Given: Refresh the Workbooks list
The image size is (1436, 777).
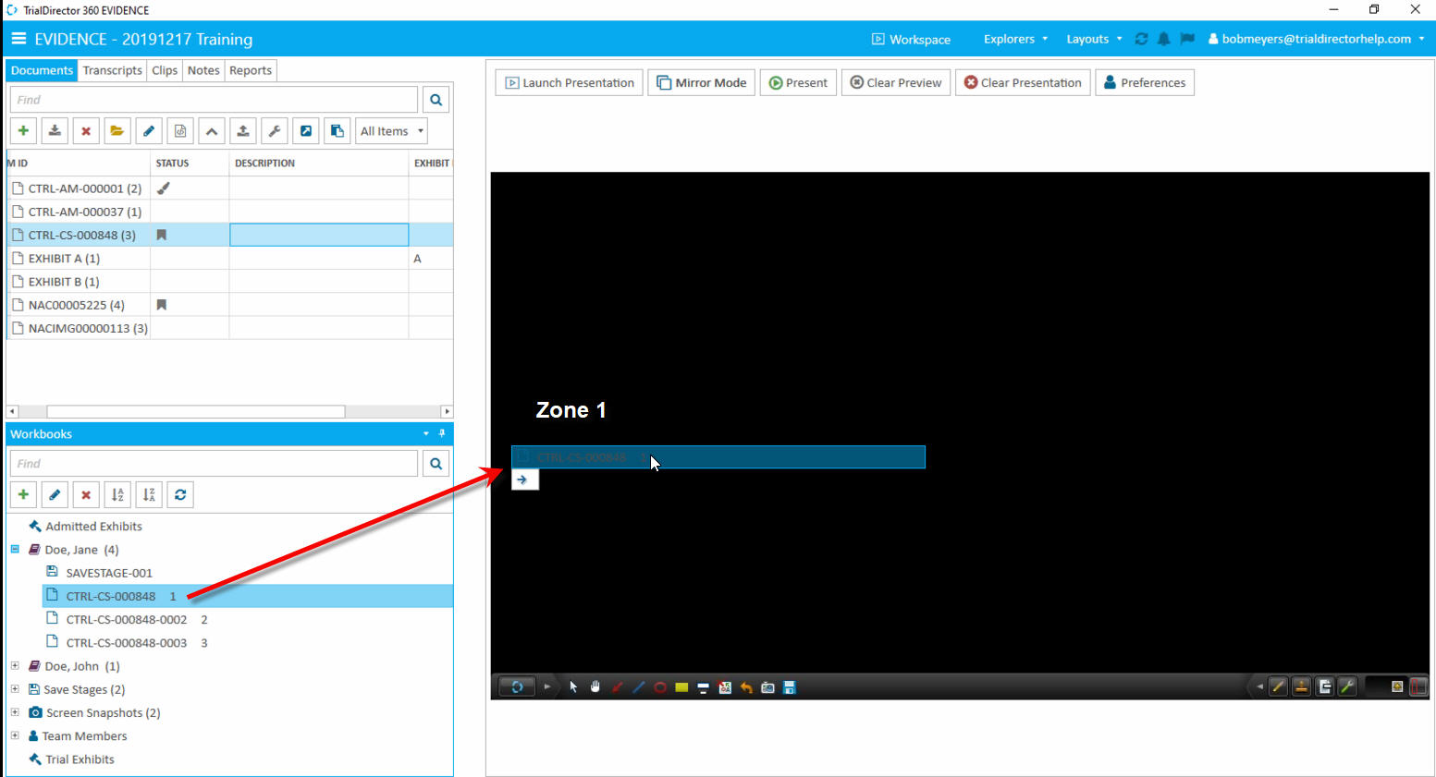Looking at the screenshot, I should pos(180,495).
